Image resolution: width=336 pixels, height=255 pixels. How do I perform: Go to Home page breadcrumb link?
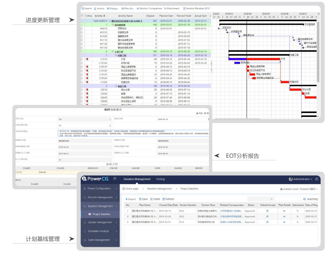click(x=130, y=189)
